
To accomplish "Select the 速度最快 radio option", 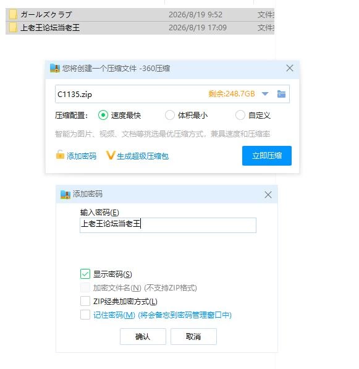I will 103,116.
